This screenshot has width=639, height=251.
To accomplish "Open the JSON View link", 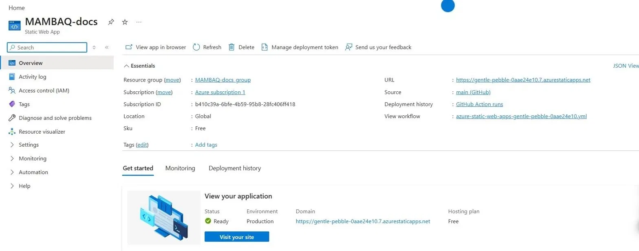I will (x=626, y=66).
